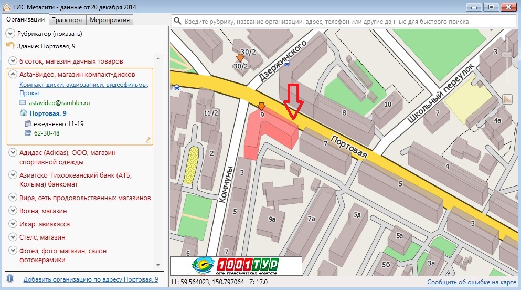521x290 pixels.
Task: Click the blue info icon at panel bottom
Action: point(10,279)
